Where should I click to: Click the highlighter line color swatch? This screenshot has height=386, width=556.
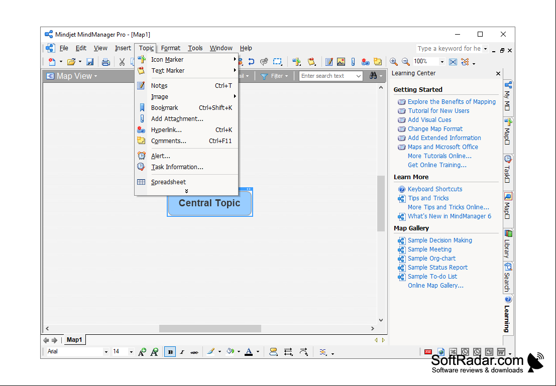pyautogui.click(x=211, y=352)
